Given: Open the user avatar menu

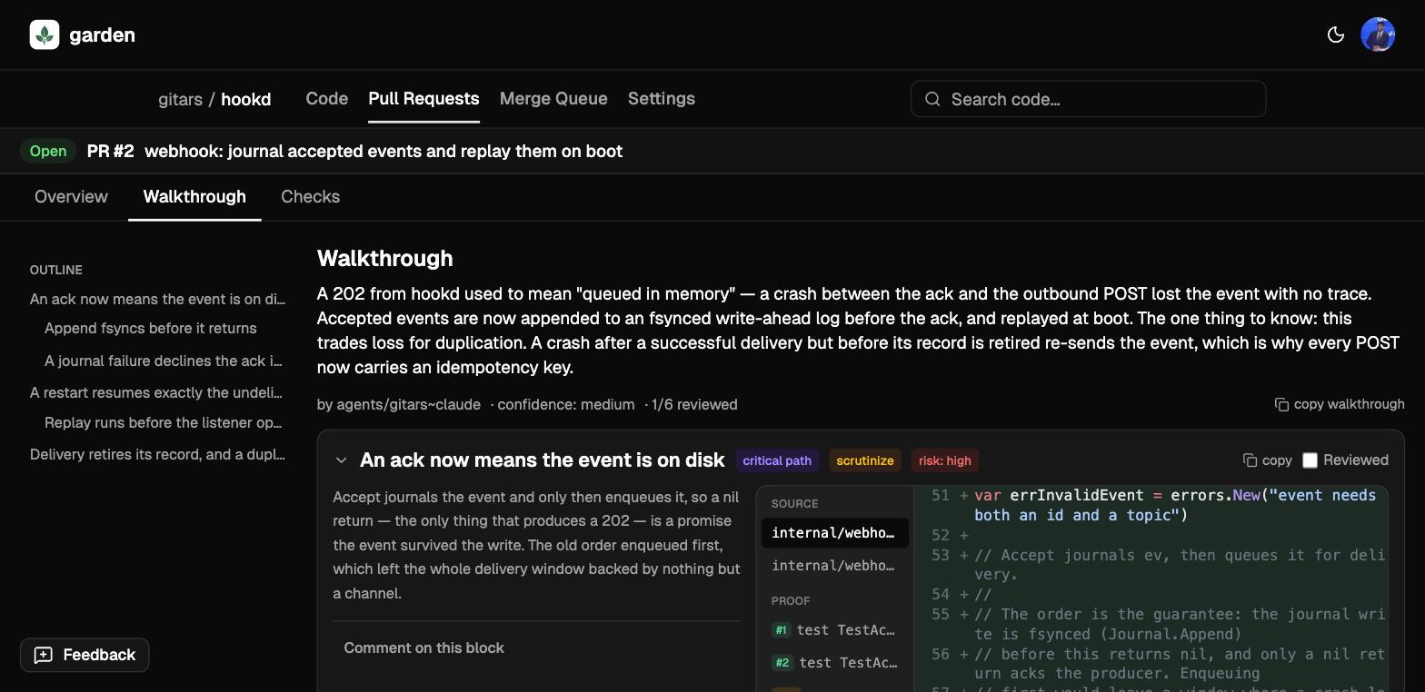Looking at the screenshot, I should [x=1378, y=35].
